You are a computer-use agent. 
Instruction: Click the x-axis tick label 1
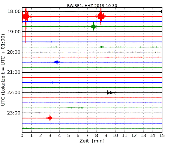(31, 136)
